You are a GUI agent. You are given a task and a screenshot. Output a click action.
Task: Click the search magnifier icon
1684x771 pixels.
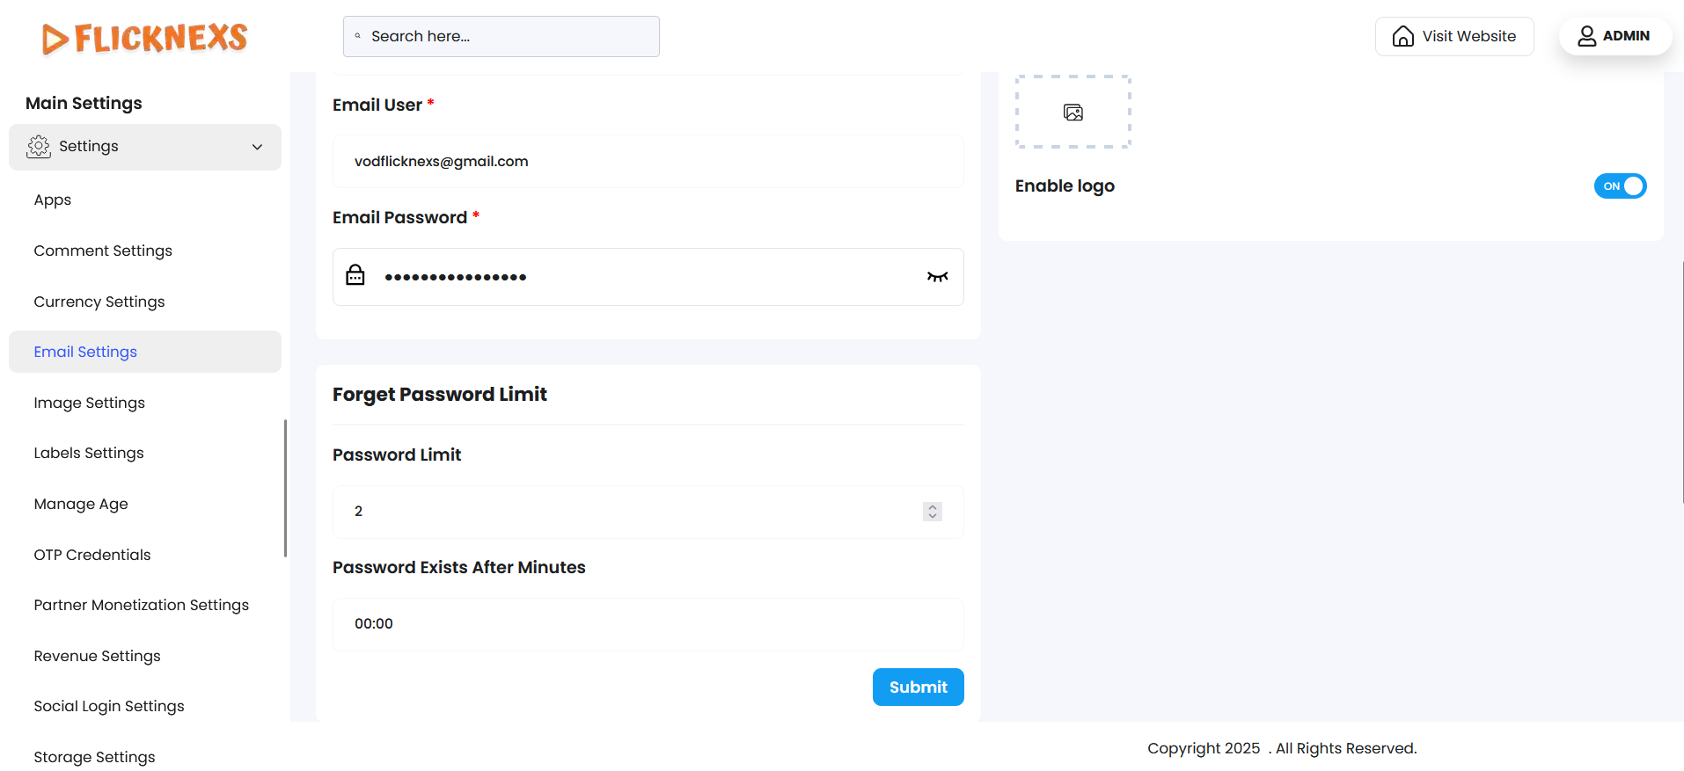(358, 36)
